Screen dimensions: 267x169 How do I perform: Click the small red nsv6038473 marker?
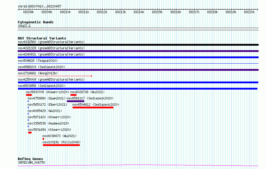pos(43,139)
